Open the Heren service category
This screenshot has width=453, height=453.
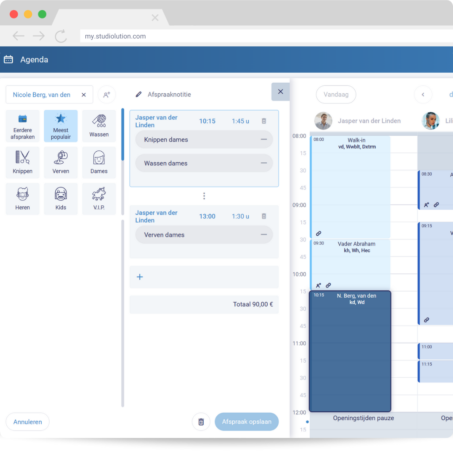(23, 199)
